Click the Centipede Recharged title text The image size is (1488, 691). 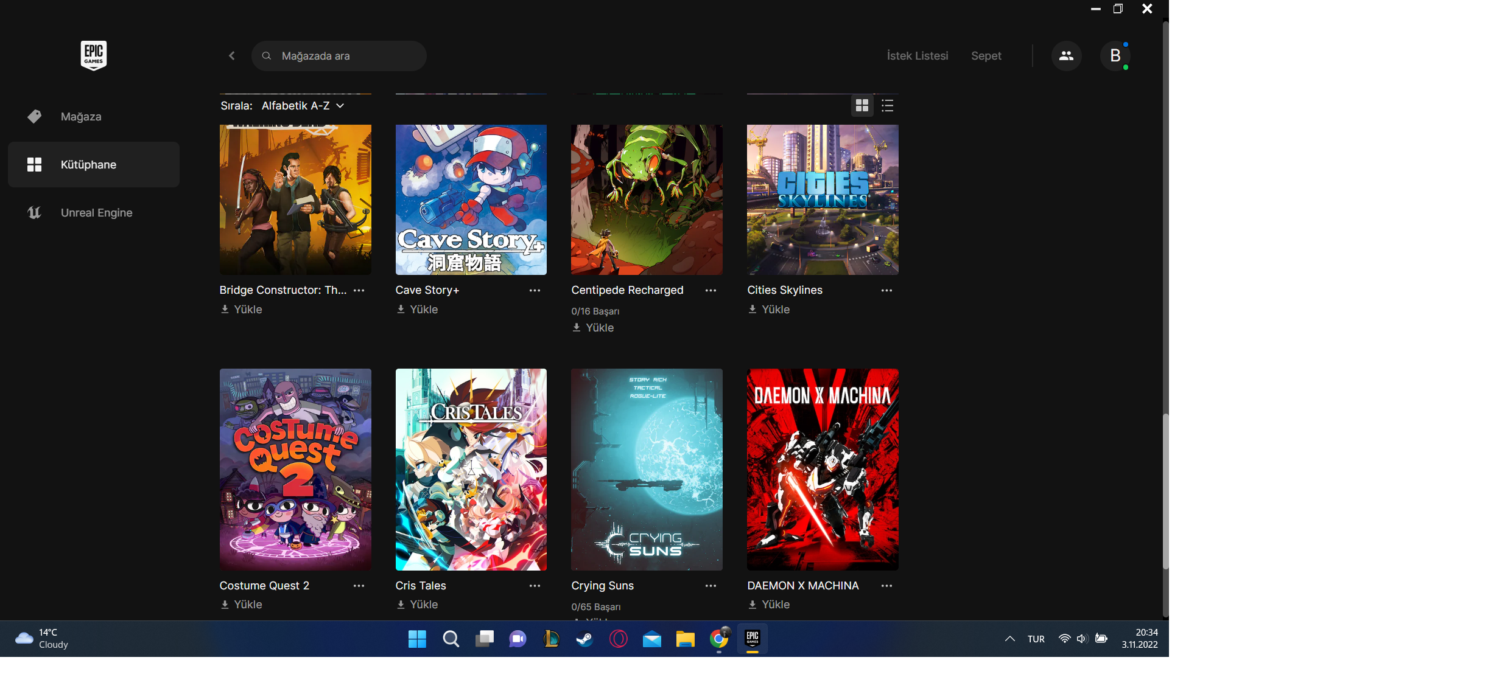tap(628, 291)
